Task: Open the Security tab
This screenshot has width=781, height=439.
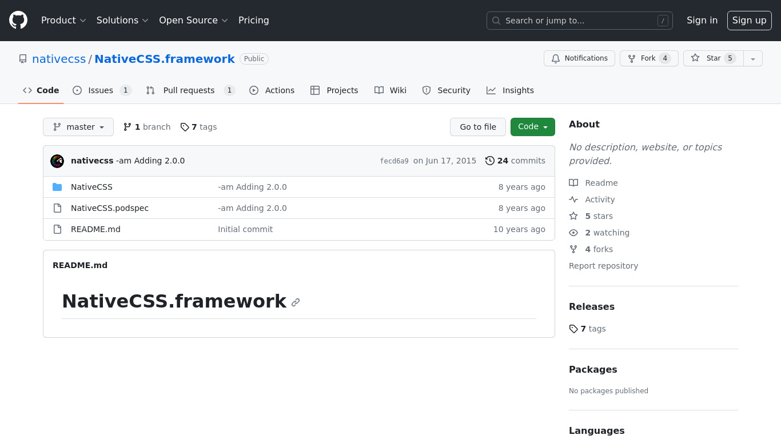Action: (x=446, y=90)
